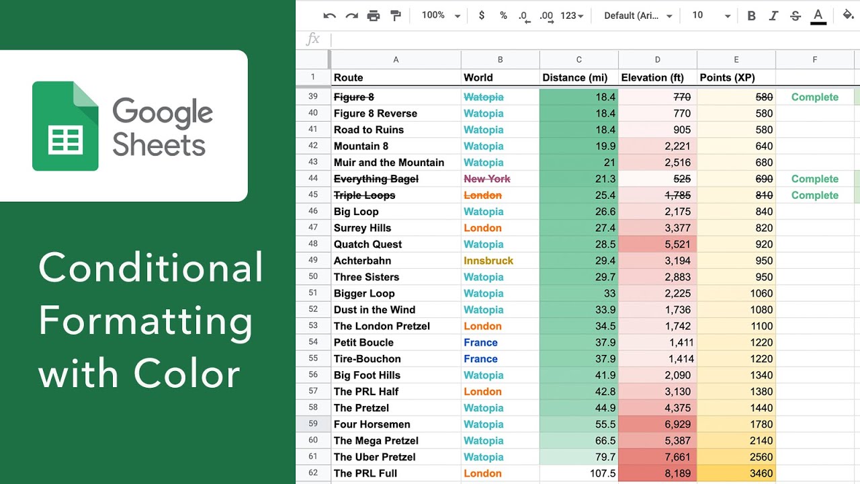Select column A by its header
The width and height of the screenshot is (860, 484).
396,60
